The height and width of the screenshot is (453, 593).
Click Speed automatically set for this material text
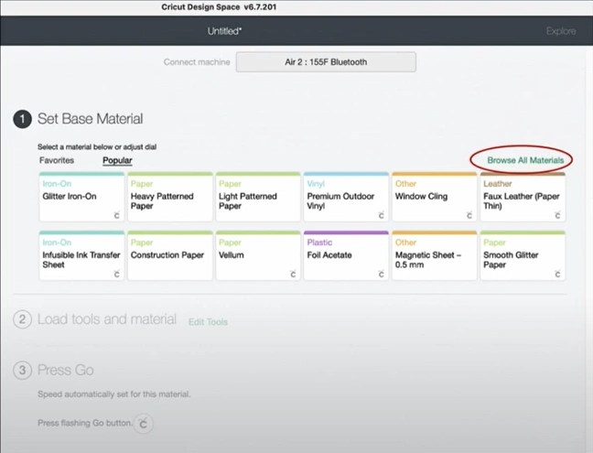(x=113, y=394)
